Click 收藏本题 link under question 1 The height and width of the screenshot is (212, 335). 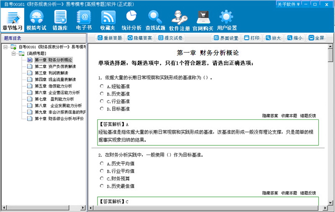[289, 116]
